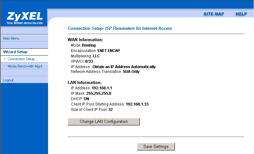Click the LAN Information section heading

pos(84,82)
